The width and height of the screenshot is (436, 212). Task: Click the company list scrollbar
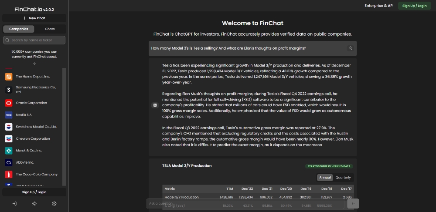[65, 127]
